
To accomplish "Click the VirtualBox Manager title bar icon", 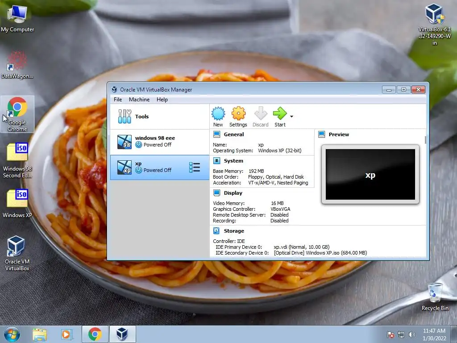I will [114, 89].
